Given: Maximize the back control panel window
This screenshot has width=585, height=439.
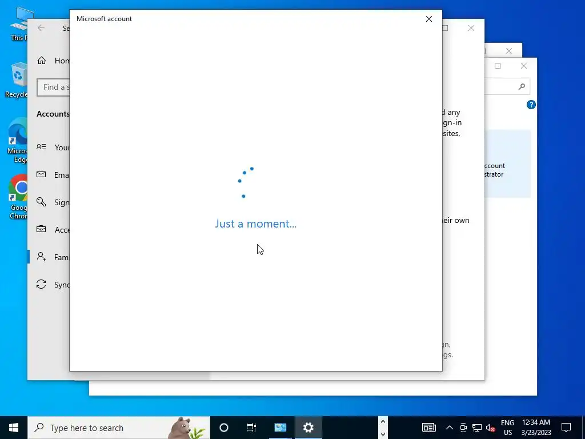Looking at the screenshot, I should click(498, 66).
